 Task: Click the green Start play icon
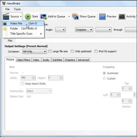coord(28,16)
